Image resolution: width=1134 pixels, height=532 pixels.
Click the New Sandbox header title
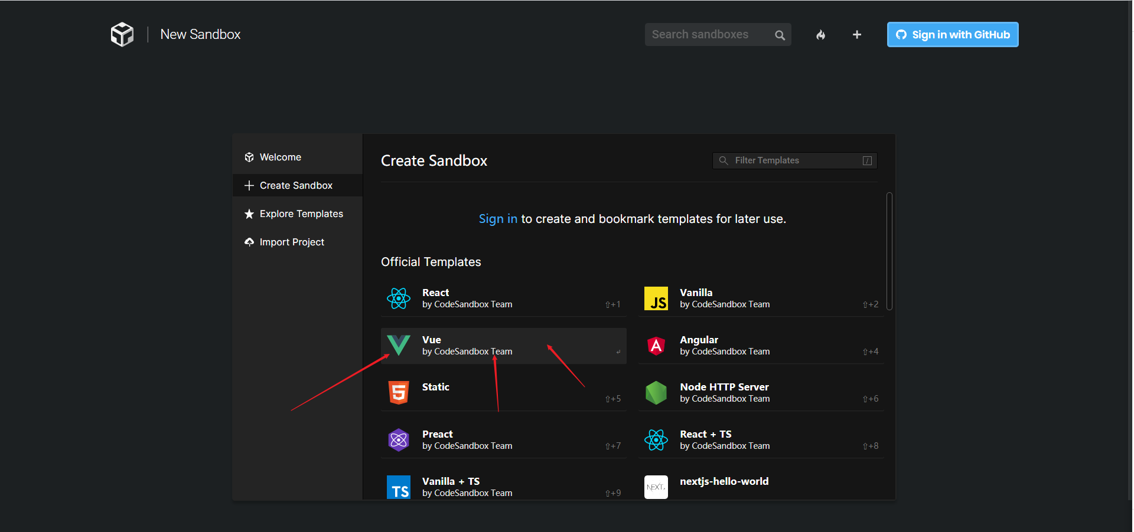pyautogui.click(x=201, y=34)
